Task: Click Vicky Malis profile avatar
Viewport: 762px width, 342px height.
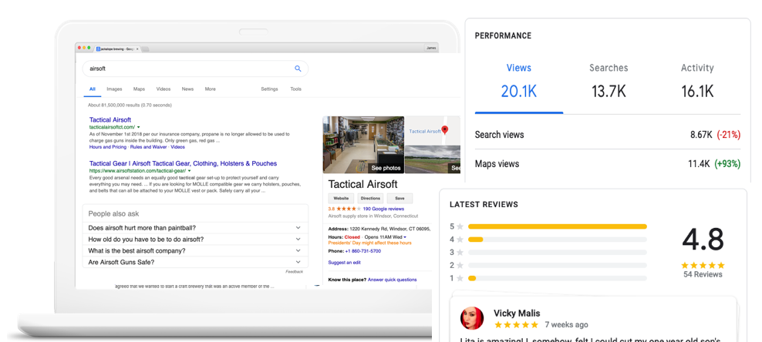Action: [x=472, y=318]
